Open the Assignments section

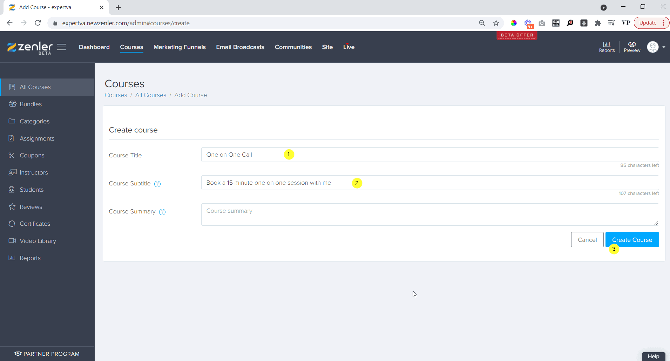pyautogui.click(x=37, y=138)
